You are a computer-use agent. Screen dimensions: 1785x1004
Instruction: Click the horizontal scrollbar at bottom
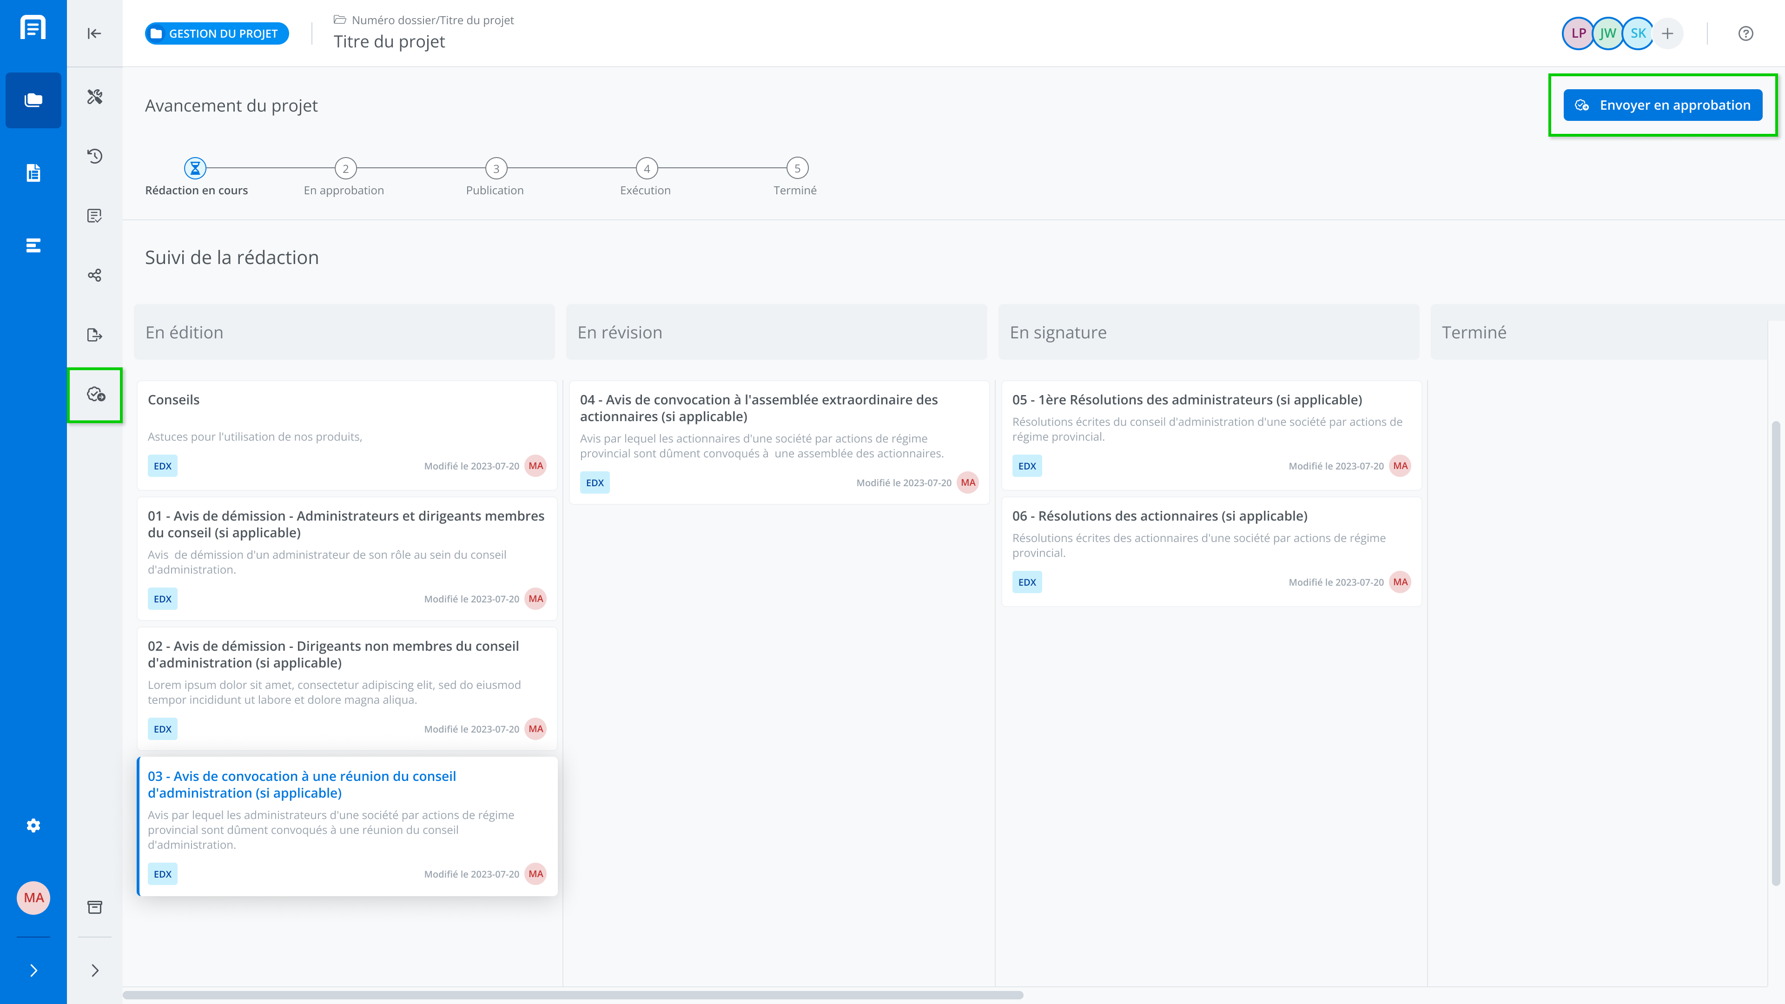click(x=572, y=995)
